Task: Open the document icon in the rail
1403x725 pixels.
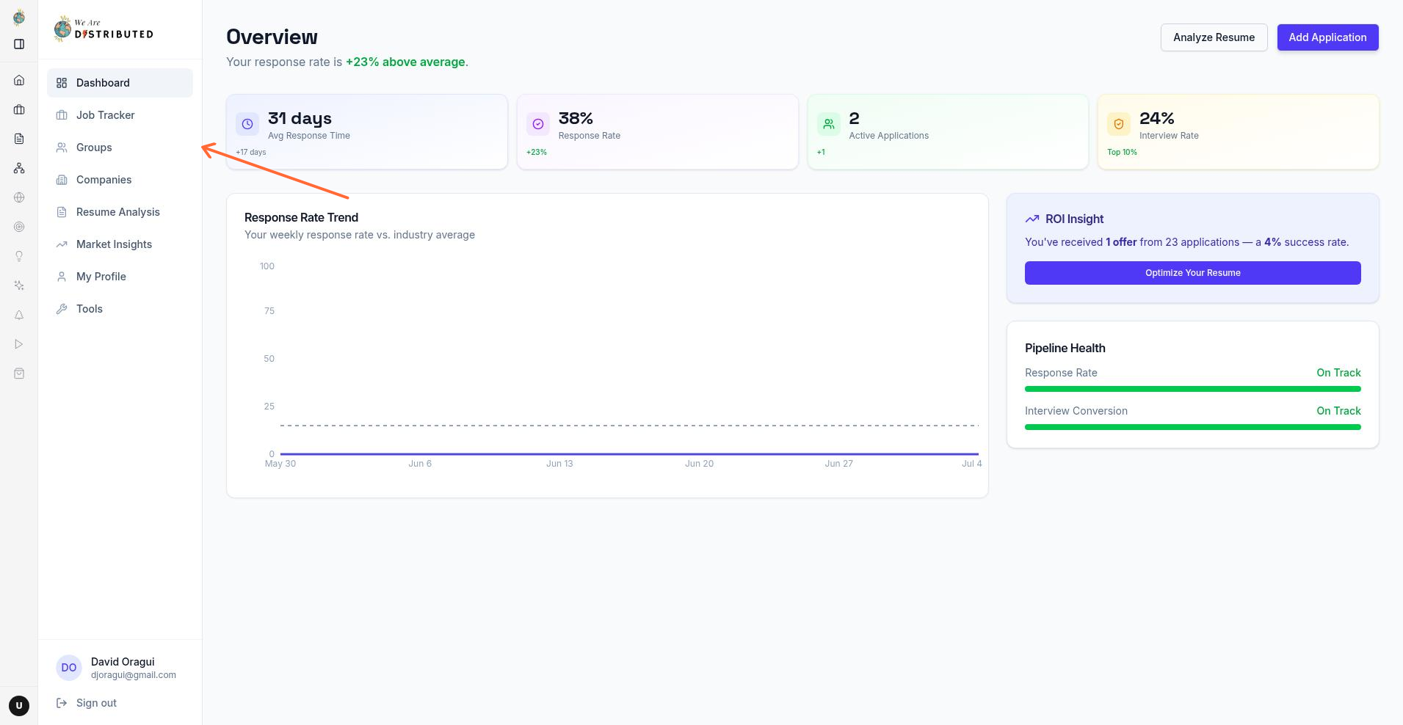Action: [19, 139]
